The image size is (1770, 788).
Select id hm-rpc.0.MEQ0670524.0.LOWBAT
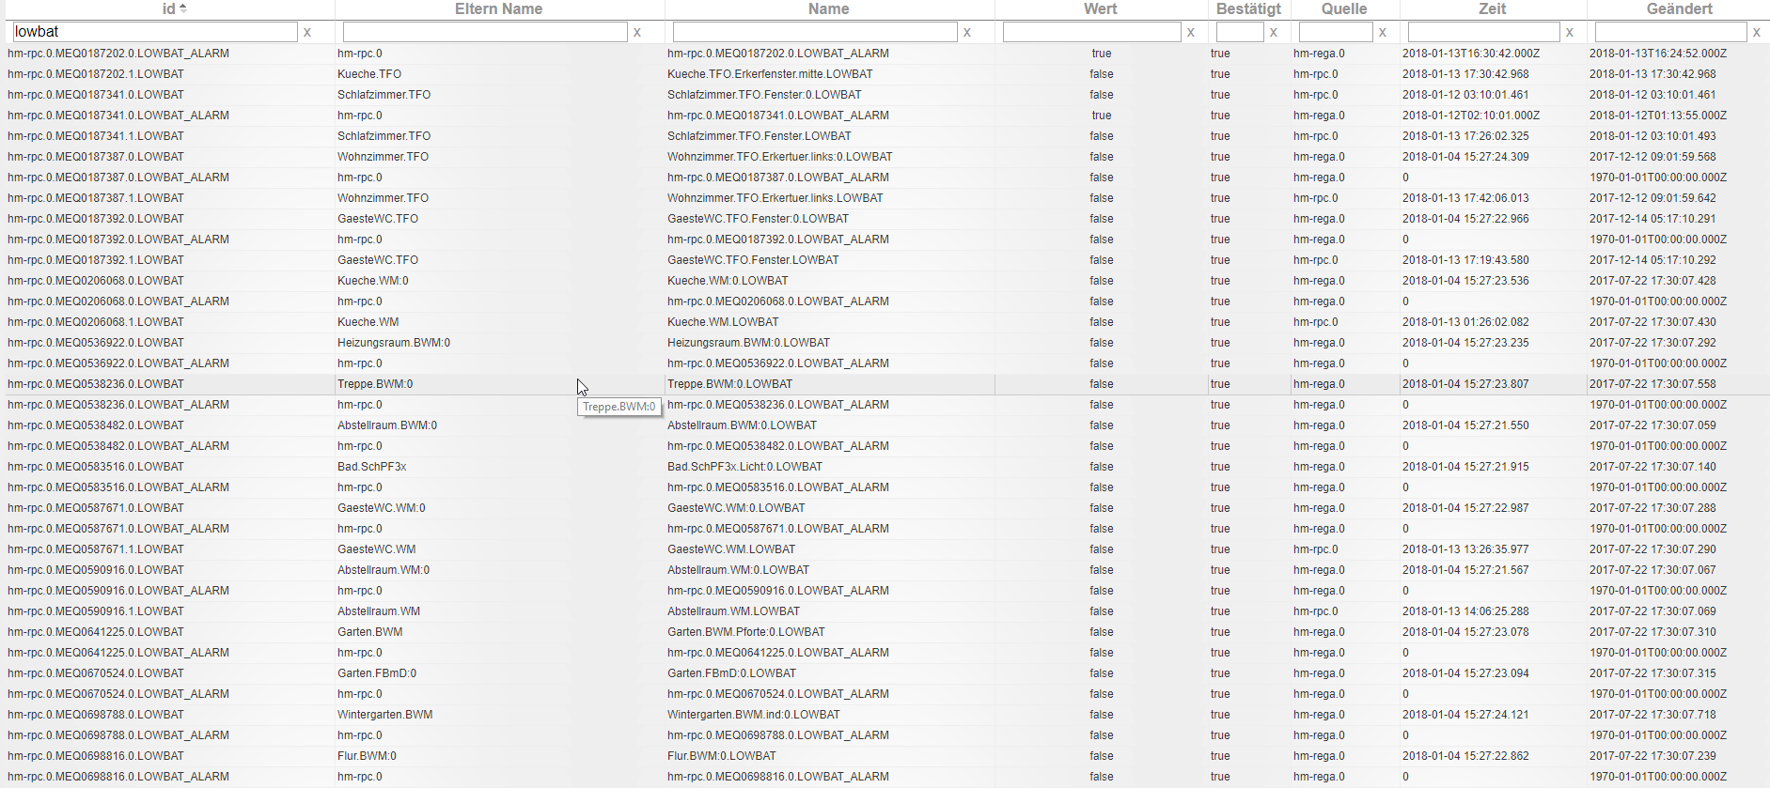point(96,673)
